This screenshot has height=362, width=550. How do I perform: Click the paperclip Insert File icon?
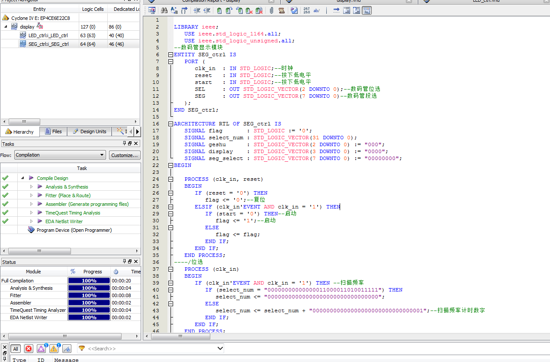[272, 10]
